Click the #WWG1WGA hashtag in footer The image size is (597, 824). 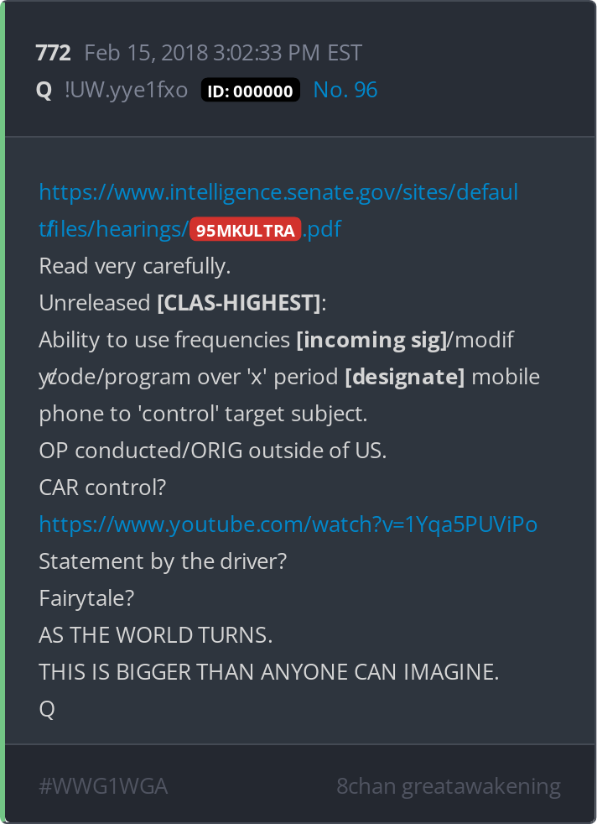(x=103, y=786)
